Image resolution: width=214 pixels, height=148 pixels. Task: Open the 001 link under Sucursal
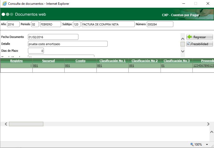35,66
